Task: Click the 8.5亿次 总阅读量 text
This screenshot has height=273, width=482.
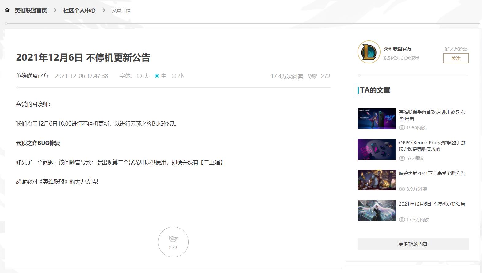Action: click(x=402, y=58)
